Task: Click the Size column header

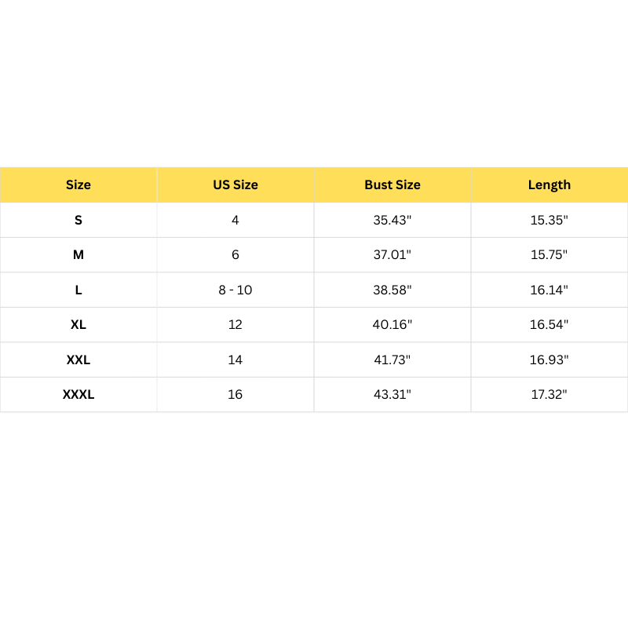Action: 78,185
